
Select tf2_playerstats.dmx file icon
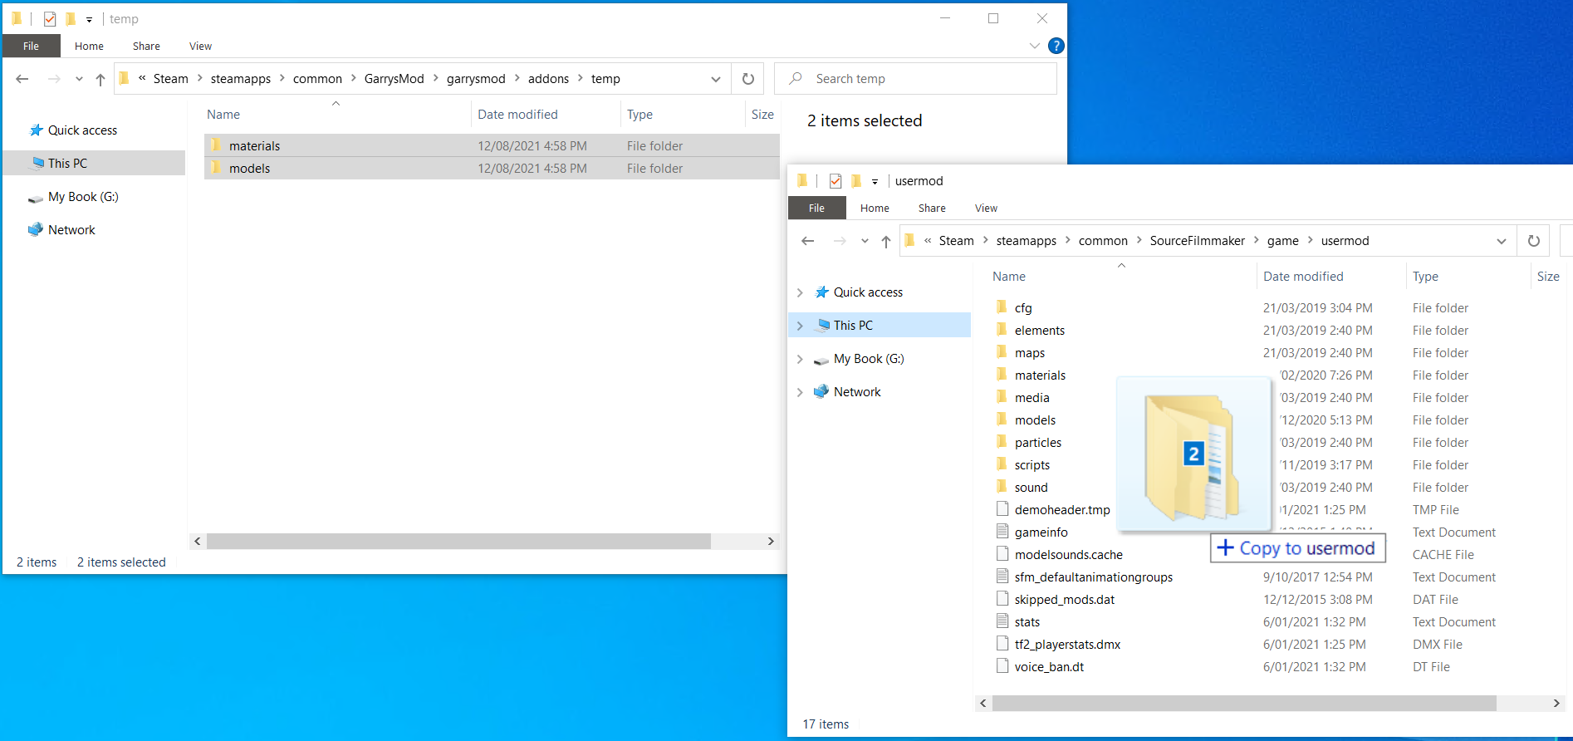coord(1002,644)
